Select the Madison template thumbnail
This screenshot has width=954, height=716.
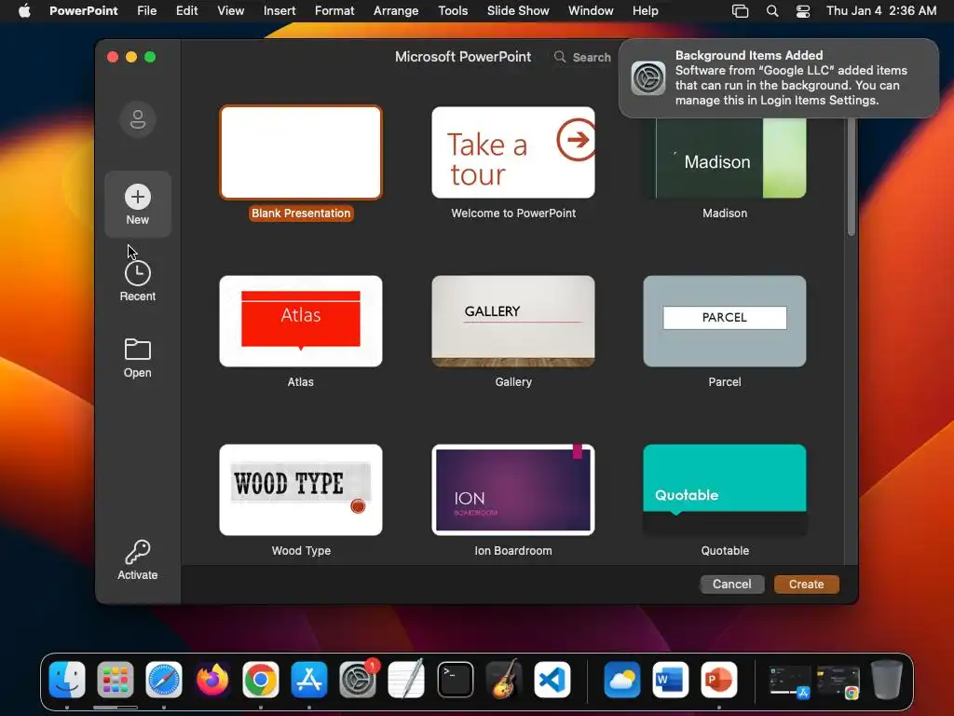[725, 158]
